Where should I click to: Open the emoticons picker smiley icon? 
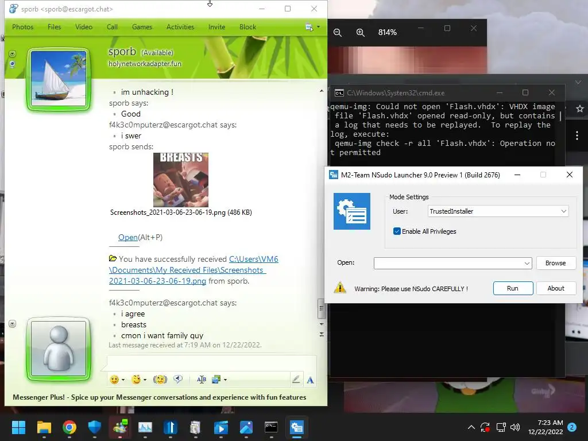pyautogui.click(x=114, y=380)
